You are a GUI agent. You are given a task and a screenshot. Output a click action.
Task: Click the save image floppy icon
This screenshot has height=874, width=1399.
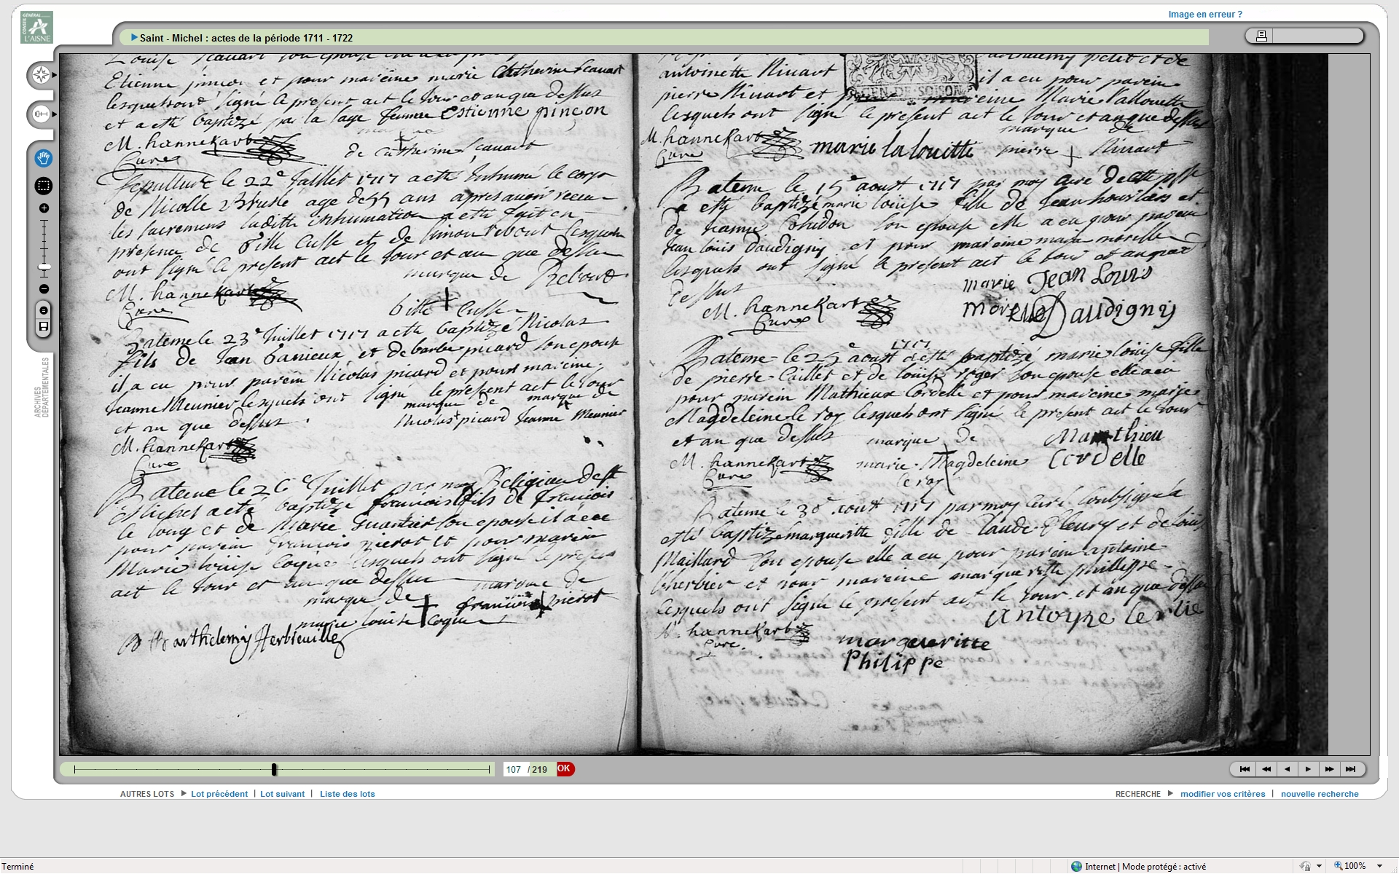(x=44, y=326)
